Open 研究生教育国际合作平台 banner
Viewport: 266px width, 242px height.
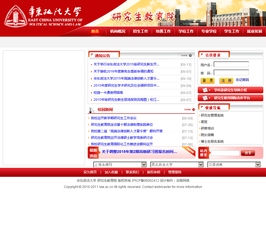point(230,98)
